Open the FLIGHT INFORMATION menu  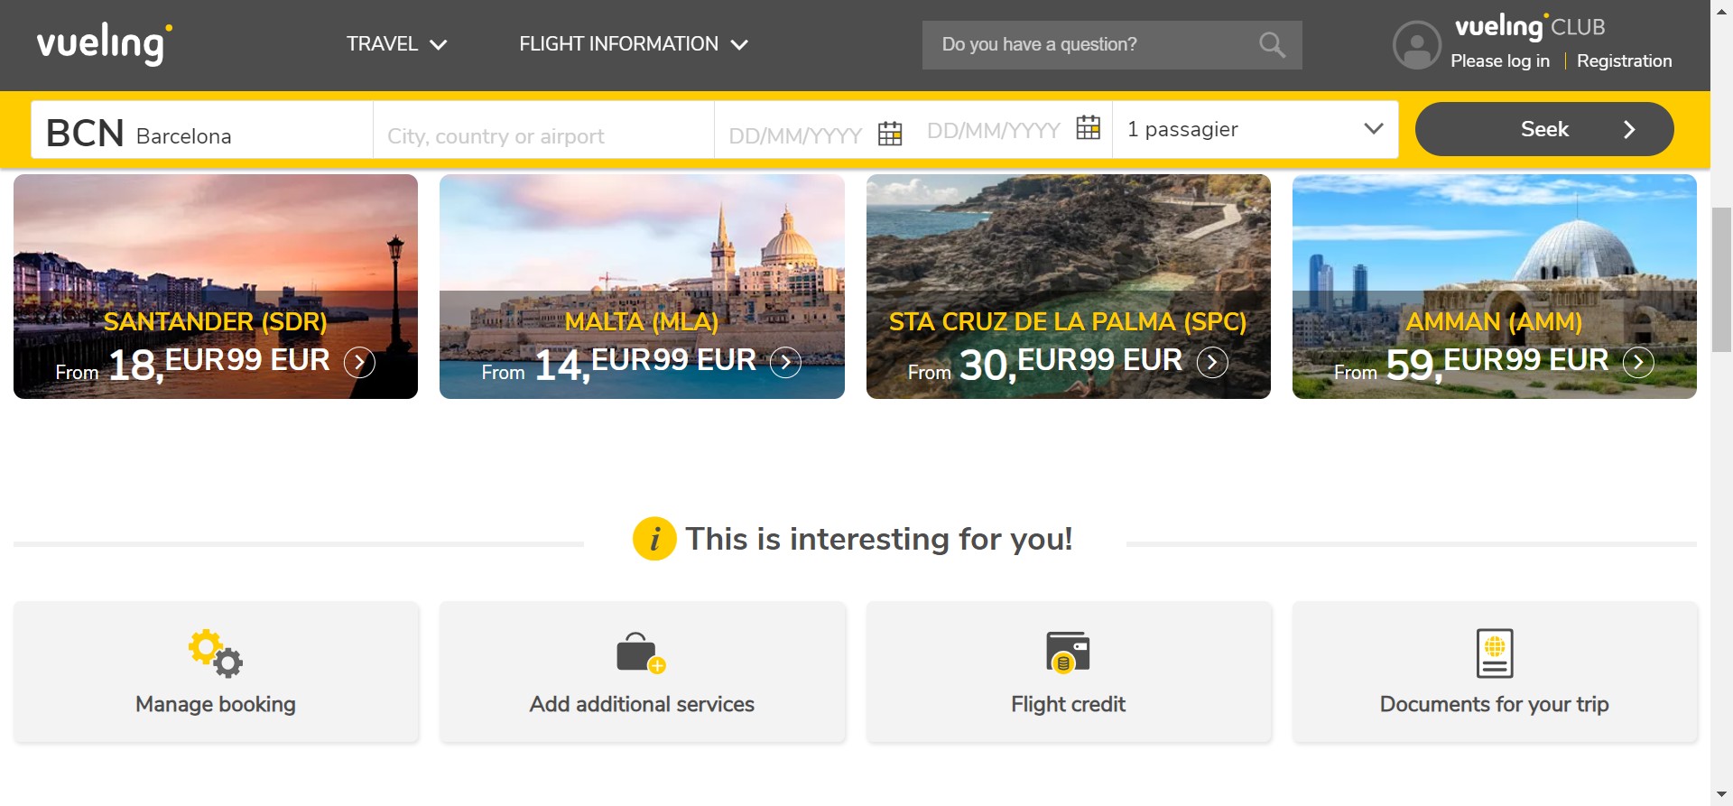click(633, 44)
